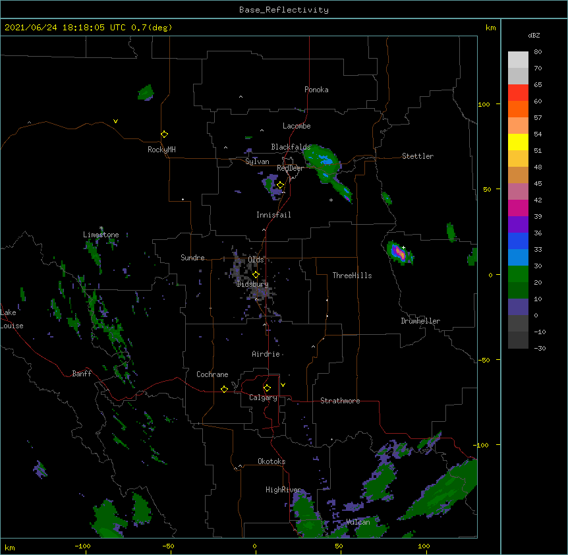Screen dimensions: 568x555
Task: Click the ThreeHills label
Action: pyautogui.click(x=352, y=276)
